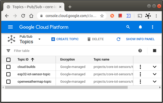Open the Google Cloud navigation hamburger menu
This screenshot has width=163, height=103.
pyautogui.click(x=10, y=27)
